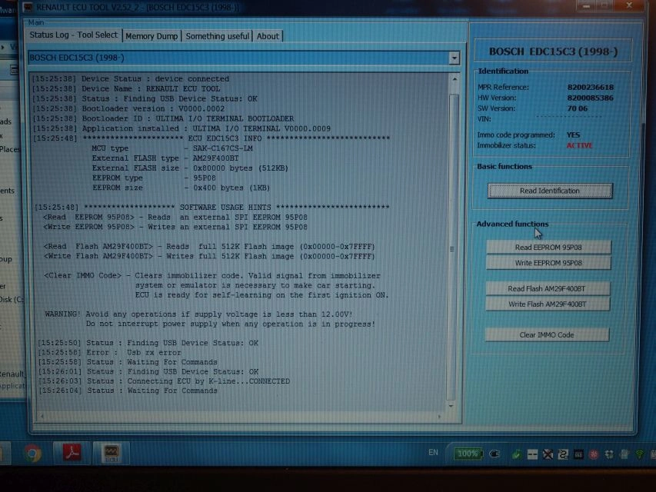Click the MPR Reference value 8200236618
Image resolution: width=656 pixels, height=492 pixels.
[591, 87]
